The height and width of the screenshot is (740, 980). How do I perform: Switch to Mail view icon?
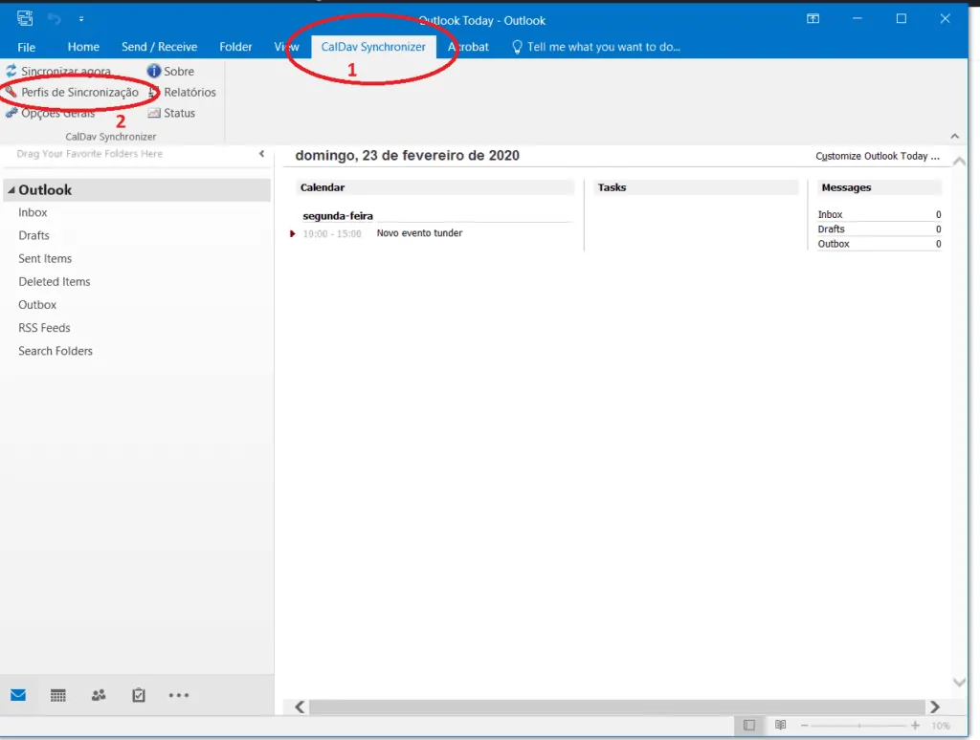(18, 695)
